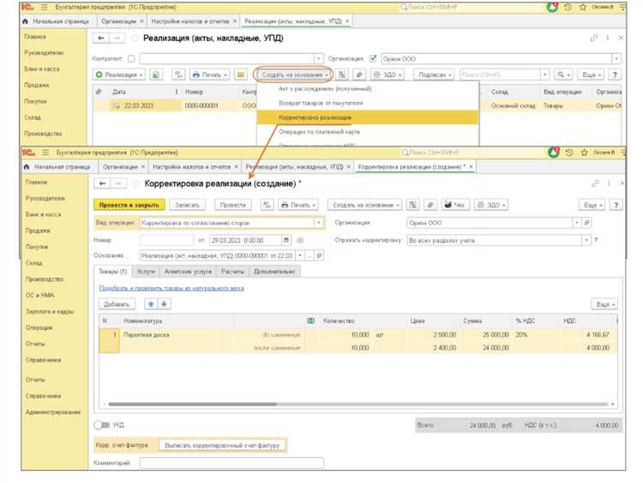Click the Записать button
The image size is (643, 483).
click(188, 205)
